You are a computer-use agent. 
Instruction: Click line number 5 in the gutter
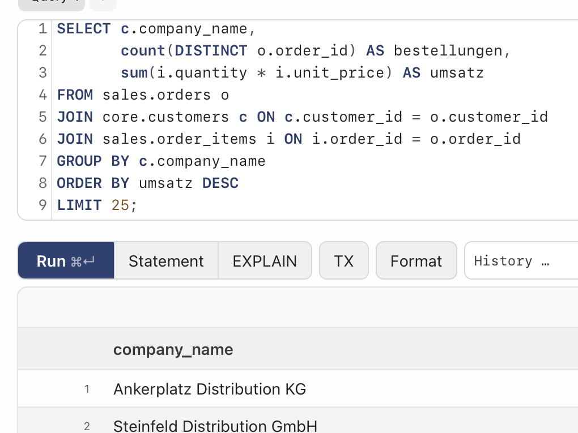tap(42, 117)
